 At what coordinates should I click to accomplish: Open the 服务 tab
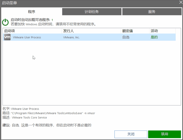click(x=152, y=12)
